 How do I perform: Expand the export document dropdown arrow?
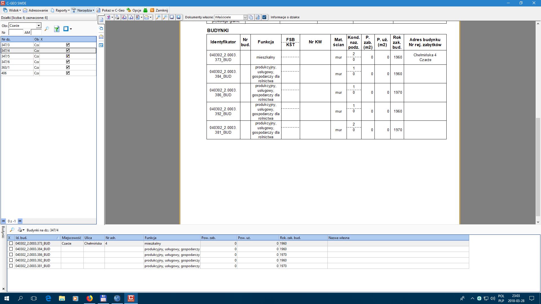141,17
